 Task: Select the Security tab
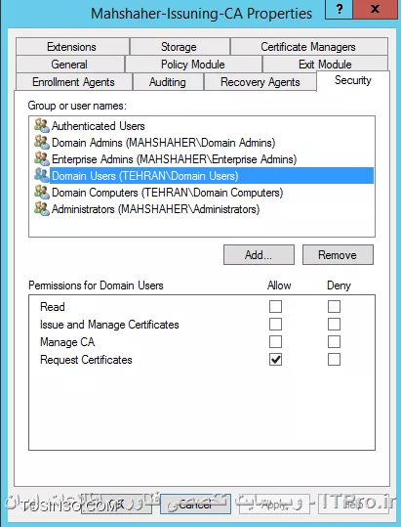[353, 80]
